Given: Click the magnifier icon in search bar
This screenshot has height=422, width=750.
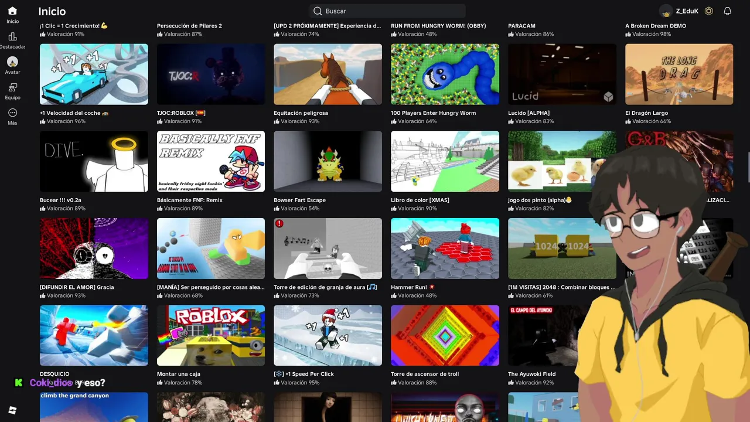Looking at the screenshot, I should 318,11.
